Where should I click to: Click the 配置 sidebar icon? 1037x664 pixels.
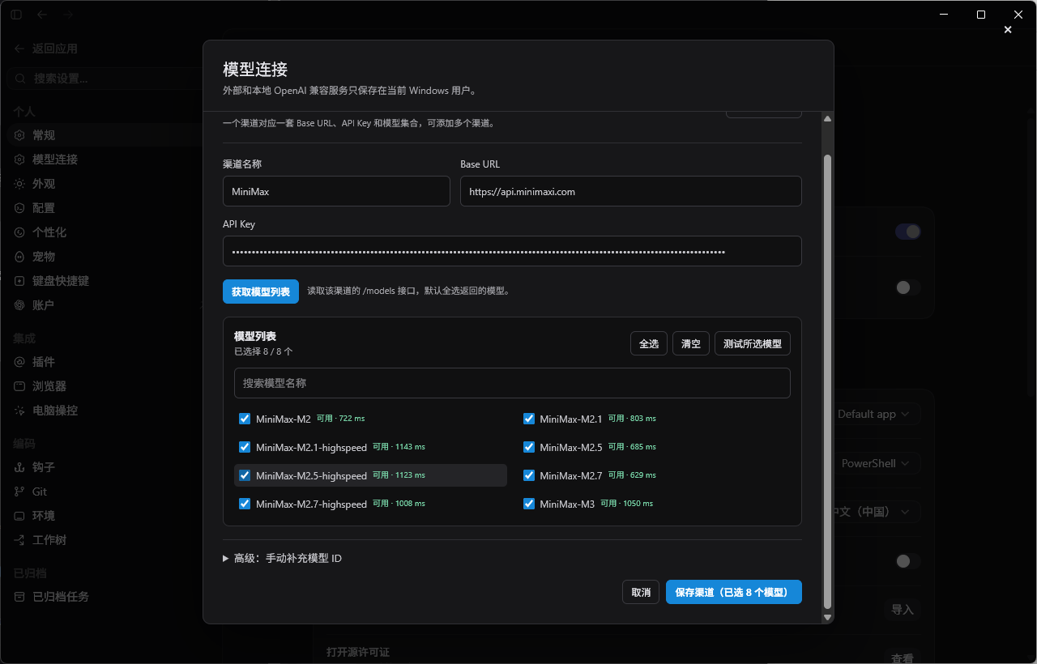pyautogui.click(x=19, y=208)
